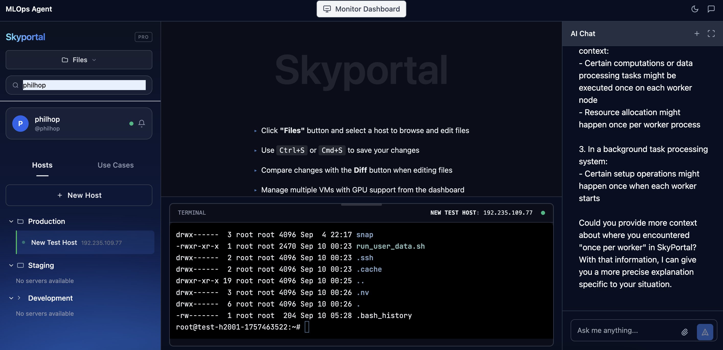723x350 pixels.
Task: Start a new AI Chat with the plus icon
Action: [x=697, y=34]
